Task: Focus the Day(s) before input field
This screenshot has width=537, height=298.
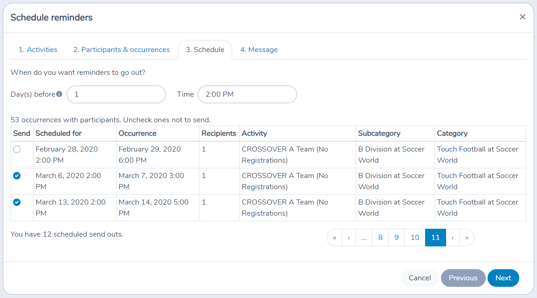Action: point(117,94)
